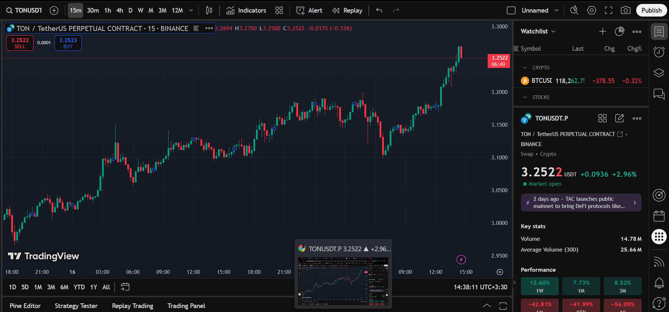Open quick search lightning icon
The image size is (669, 312).
574,10
